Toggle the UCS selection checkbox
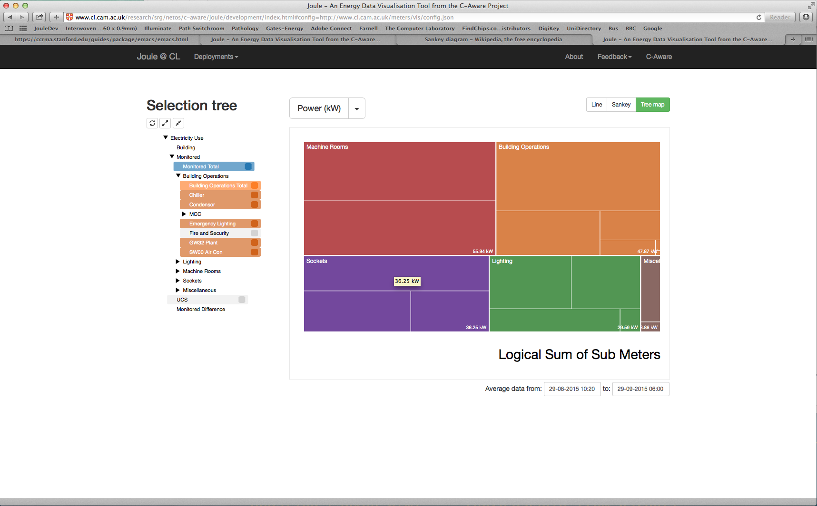The height and width of the screenshot is (506, 817). pyautogui.click(x=242, y=300)
